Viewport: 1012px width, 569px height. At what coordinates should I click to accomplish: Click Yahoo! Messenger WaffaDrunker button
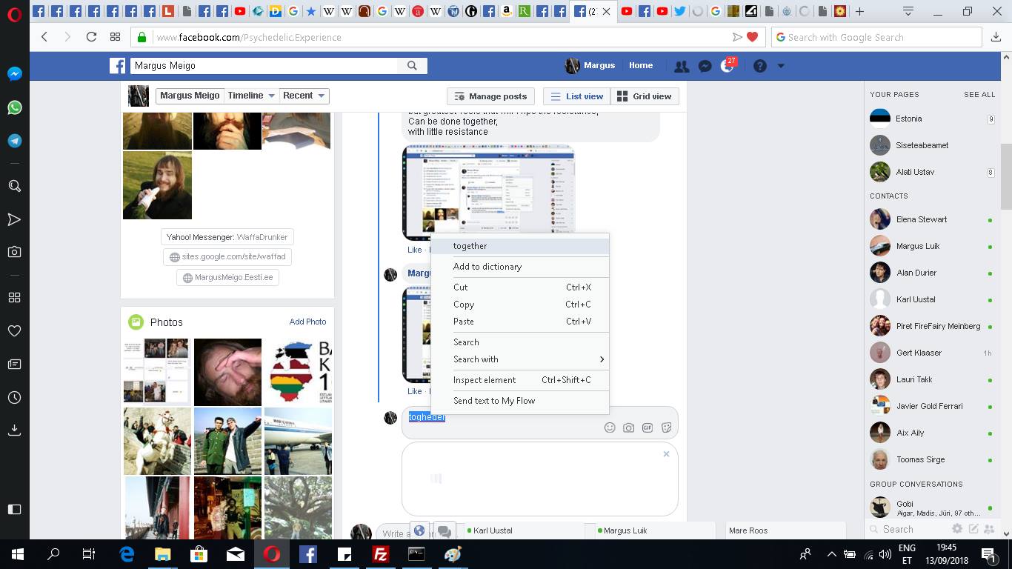tap(227, 237)
